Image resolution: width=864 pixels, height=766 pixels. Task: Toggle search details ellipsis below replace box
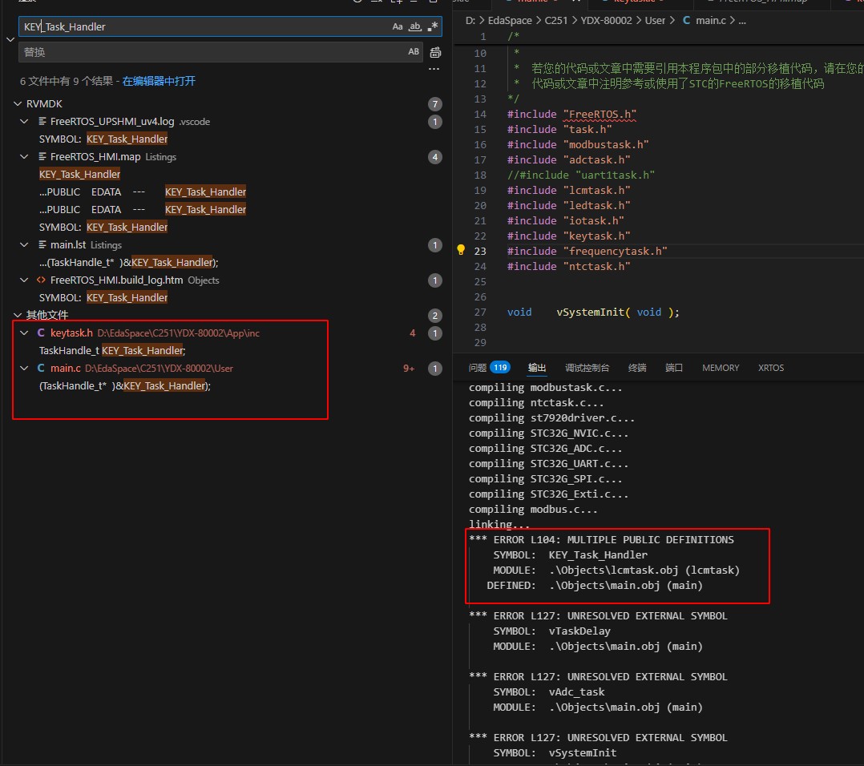coord(434,69)
